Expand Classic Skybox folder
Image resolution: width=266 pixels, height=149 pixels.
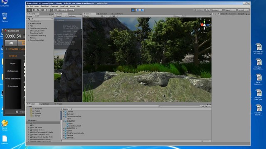click(x=29, y=130)
